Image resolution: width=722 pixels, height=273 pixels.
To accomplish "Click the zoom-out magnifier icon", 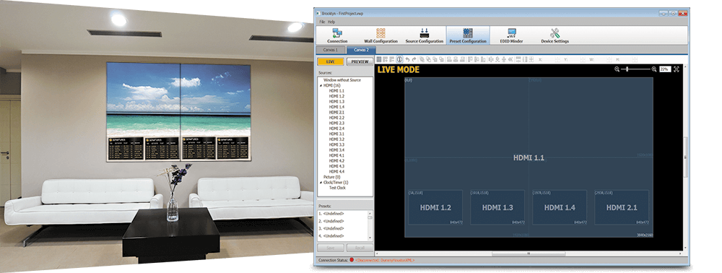I will coord(617,69).
